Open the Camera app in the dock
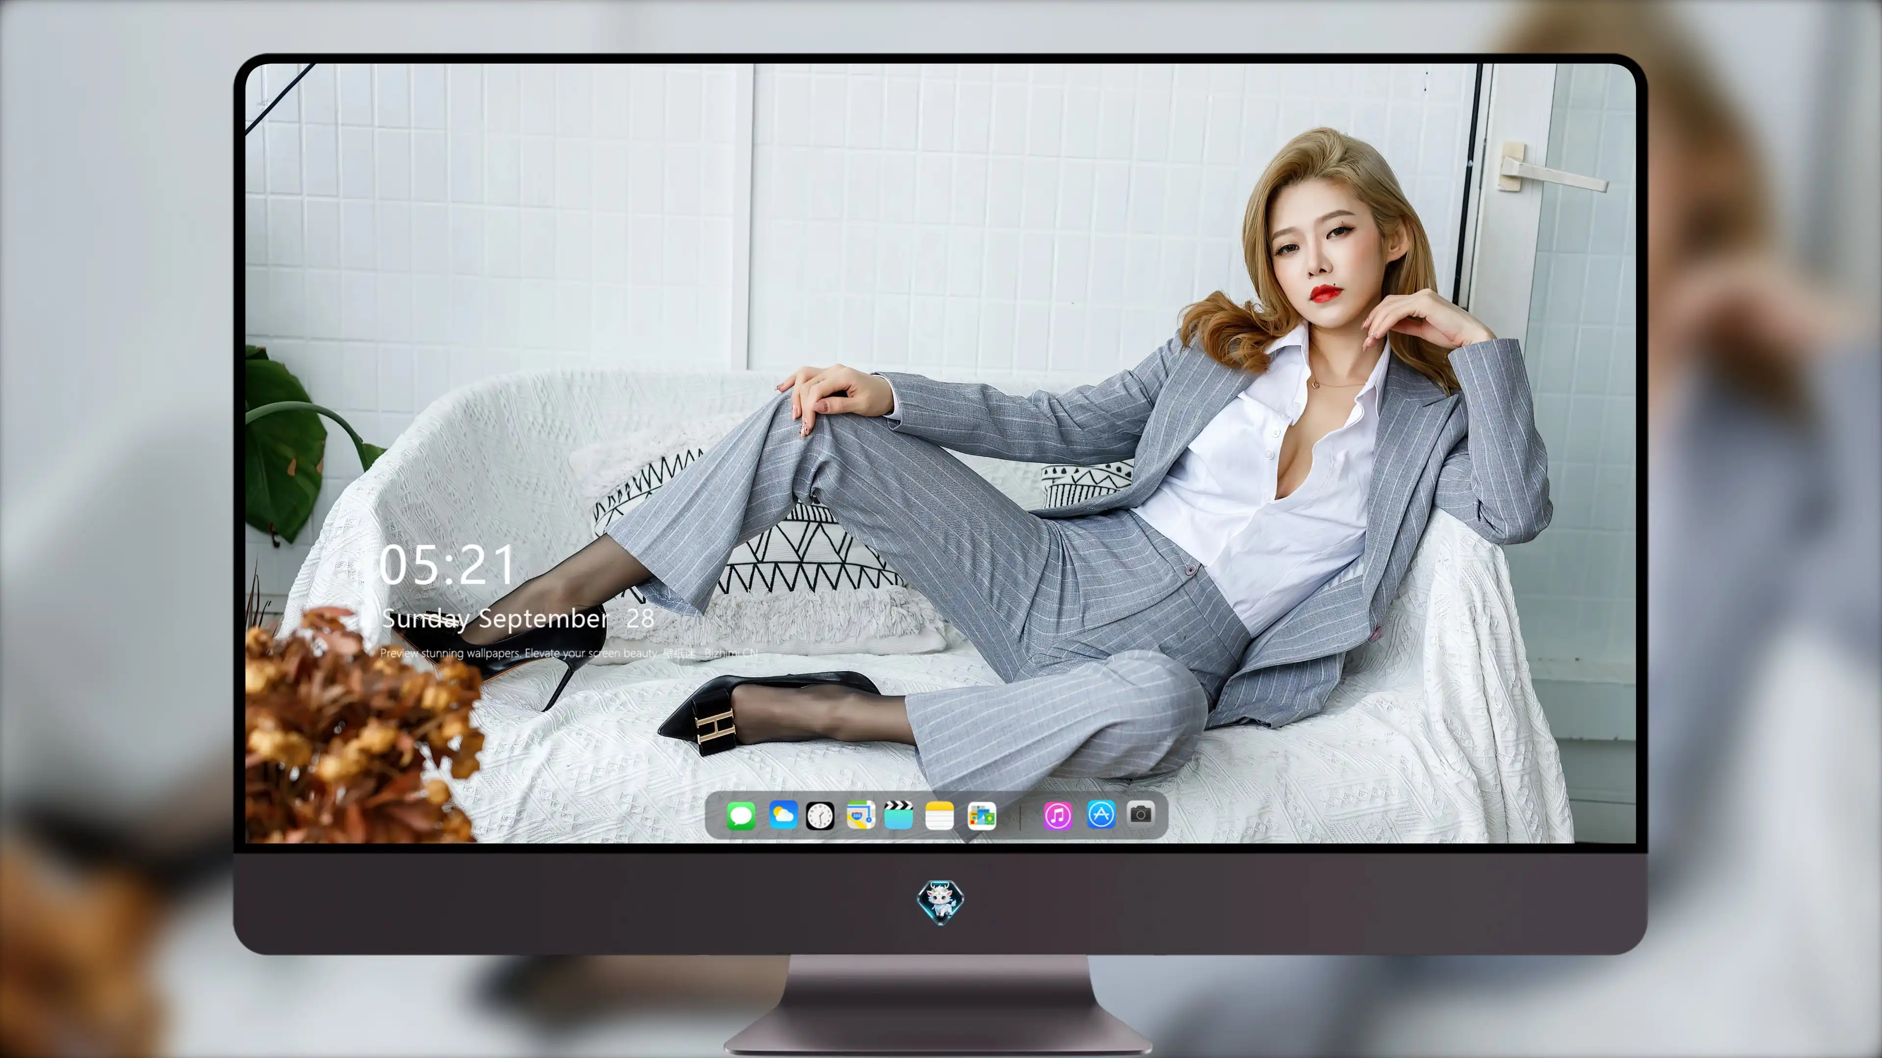This screenshot has height=1058, width=1882. (1140, 814)
